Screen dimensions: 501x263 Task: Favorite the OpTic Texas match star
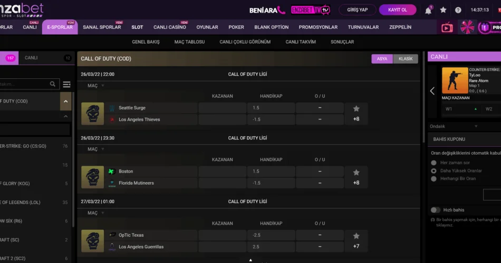click(x=357, y=236)
